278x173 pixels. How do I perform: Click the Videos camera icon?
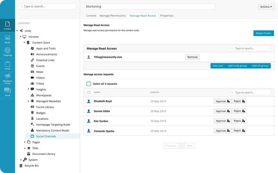32,78
